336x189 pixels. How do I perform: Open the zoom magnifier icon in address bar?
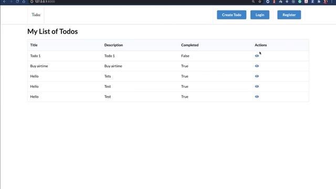253,2
